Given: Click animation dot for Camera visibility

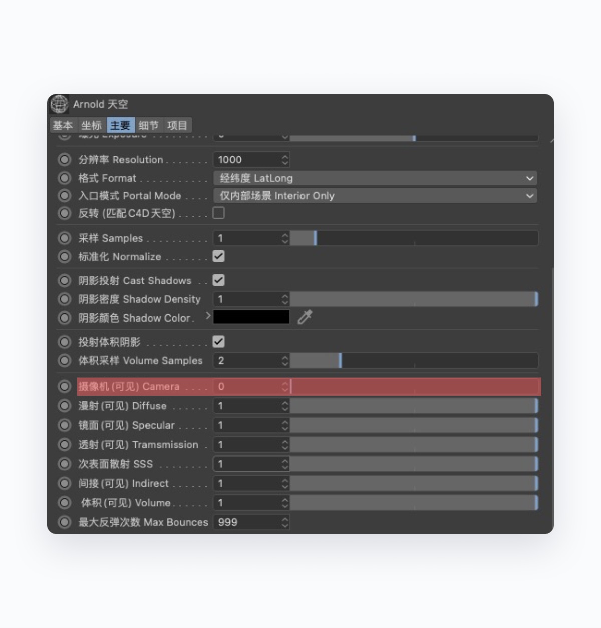Looking at the screenshot, I should [64, 386].
